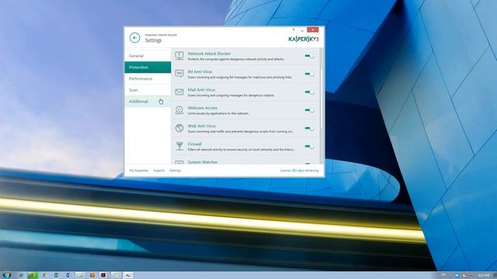This screenshot has height=279, width=497.
Task: Open Firewall settings title
Action: [195, 144]
